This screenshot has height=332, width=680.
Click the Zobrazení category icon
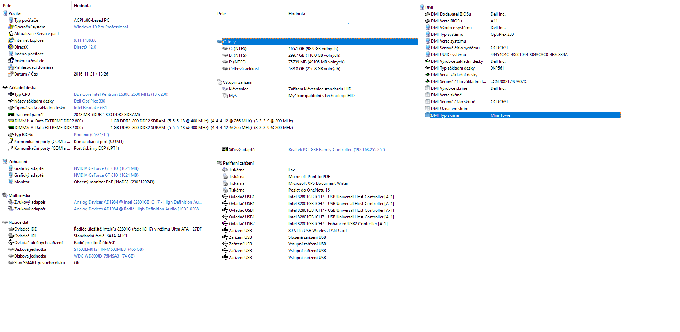tap(5, 162)
